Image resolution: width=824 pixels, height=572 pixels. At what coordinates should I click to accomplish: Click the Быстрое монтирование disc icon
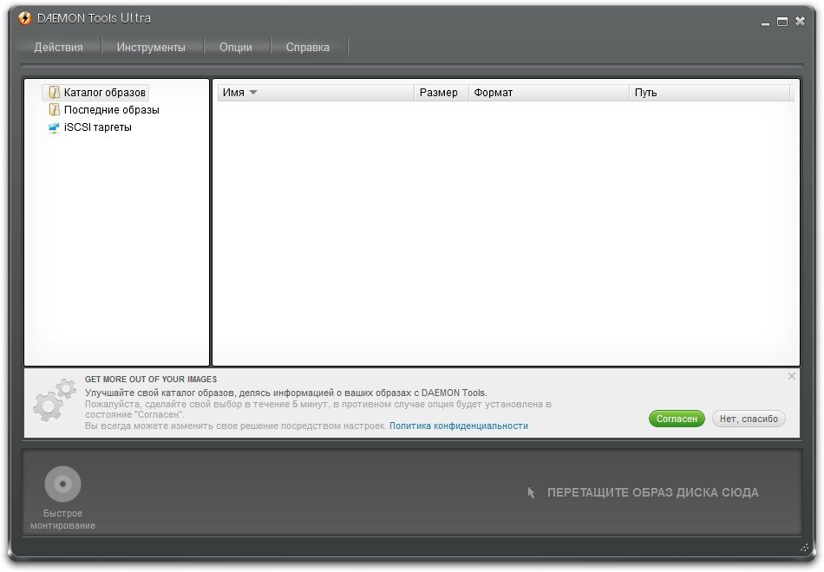tap(62, 484)
